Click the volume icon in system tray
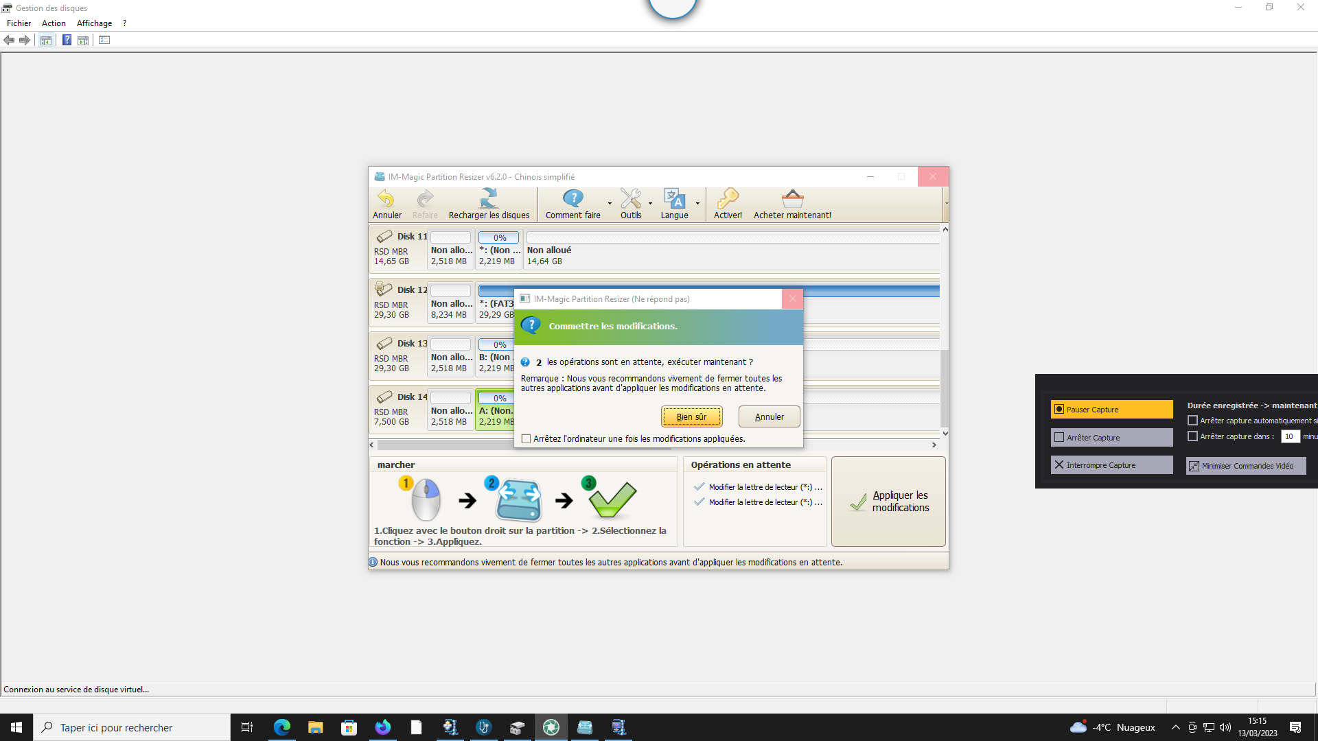This screenshot has height=741, width=1318. 1225,727
